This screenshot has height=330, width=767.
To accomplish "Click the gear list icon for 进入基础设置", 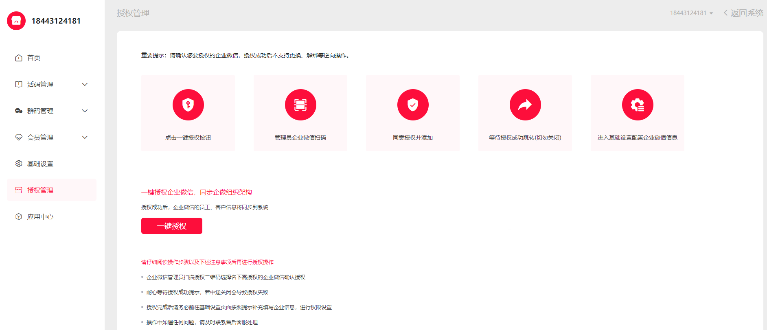I will 638,105.
